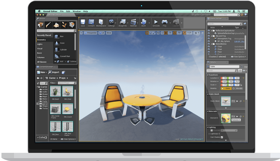
Task: Open the Perspective viewport dropdown
Action: coord(90,33)
